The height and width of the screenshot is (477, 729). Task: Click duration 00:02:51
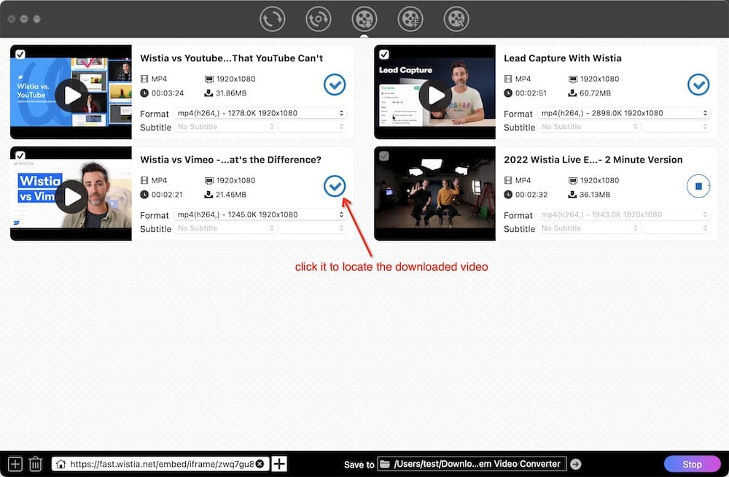531,93
